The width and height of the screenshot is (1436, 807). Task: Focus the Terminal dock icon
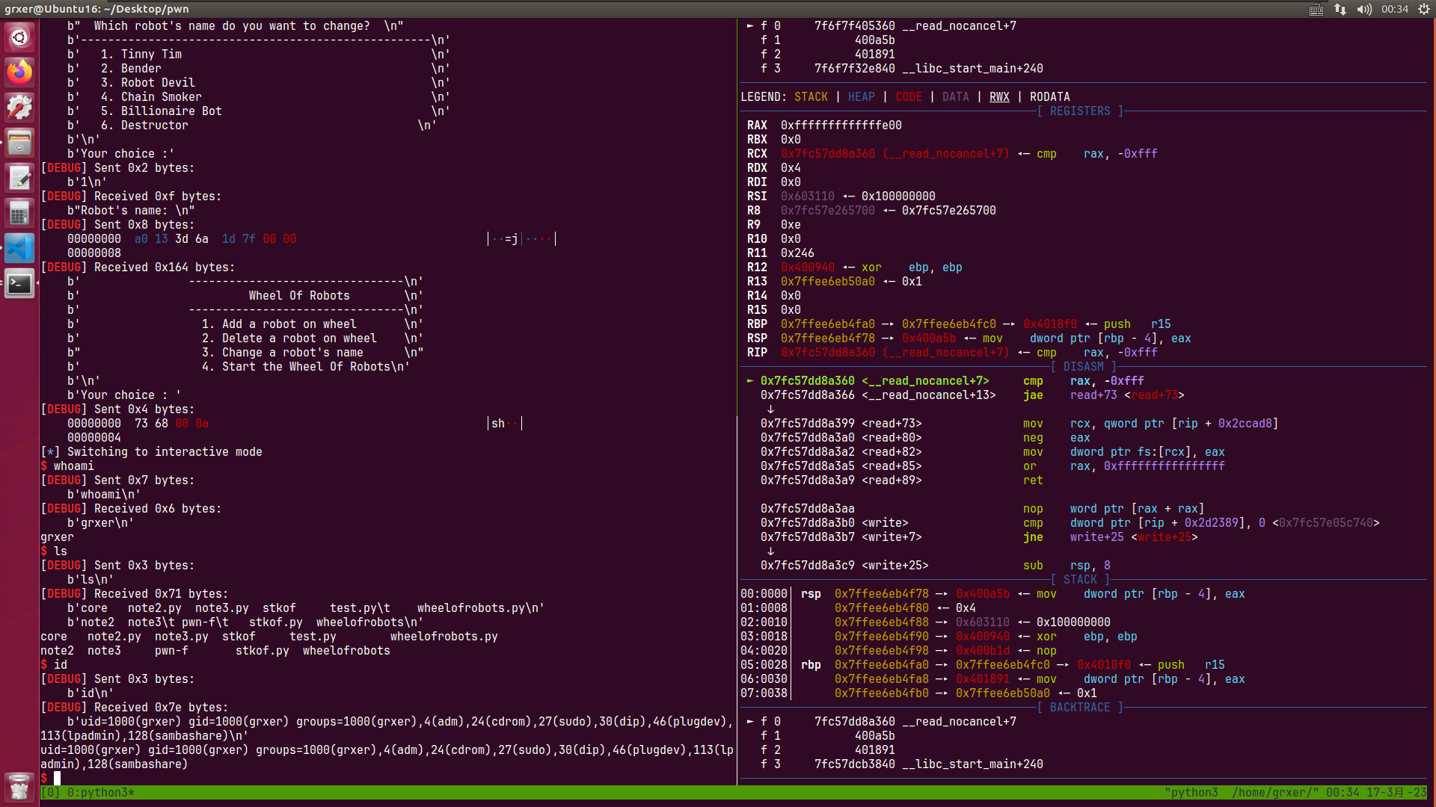tap(19, 284)
